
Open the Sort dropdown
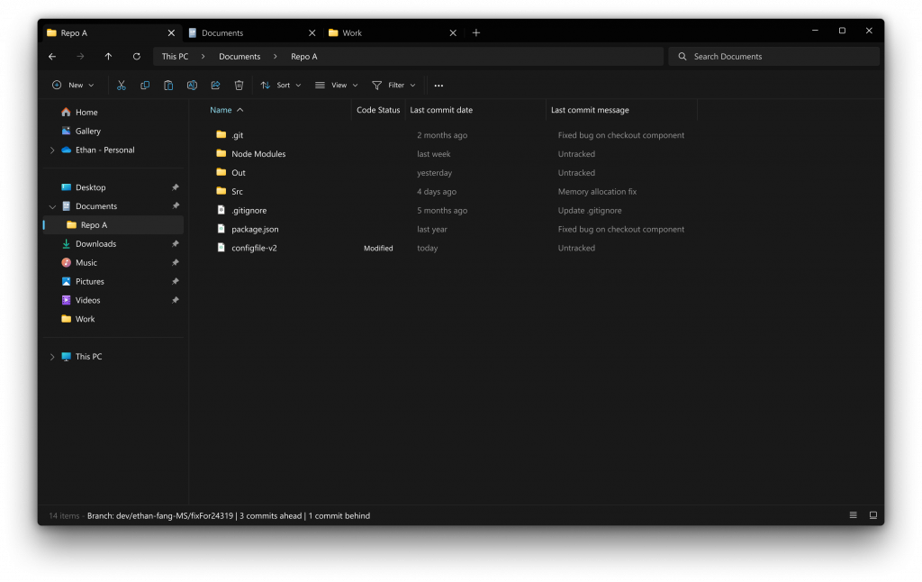click(281, 86)
